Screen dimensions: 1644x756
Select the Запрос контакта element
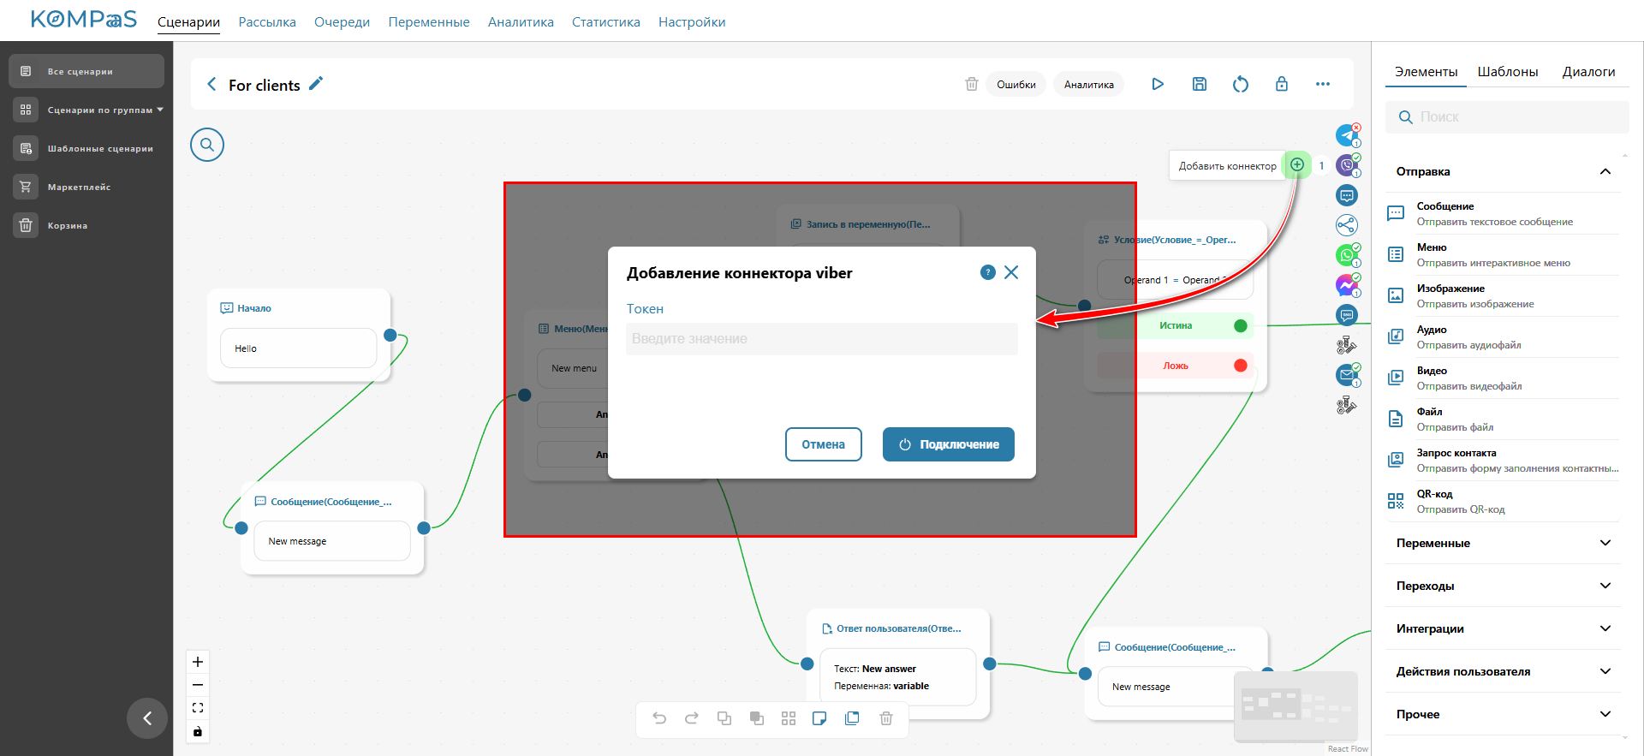1503,461
